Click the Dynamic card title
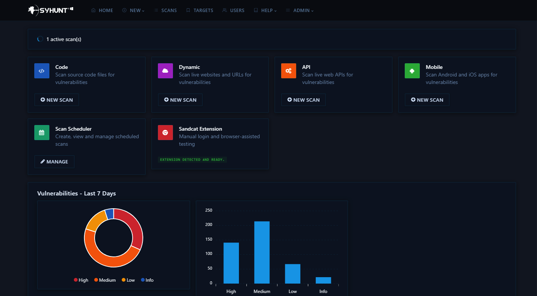Viewport: 537px width, 296px height. coord(189,67)
